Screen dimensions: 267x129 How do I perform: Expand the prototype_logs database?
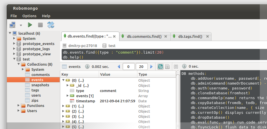(14, 49)
